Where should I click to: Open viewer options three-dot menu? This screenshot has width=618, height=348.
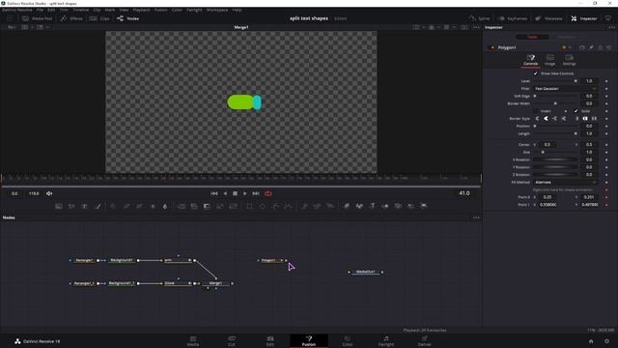[476, 27]
